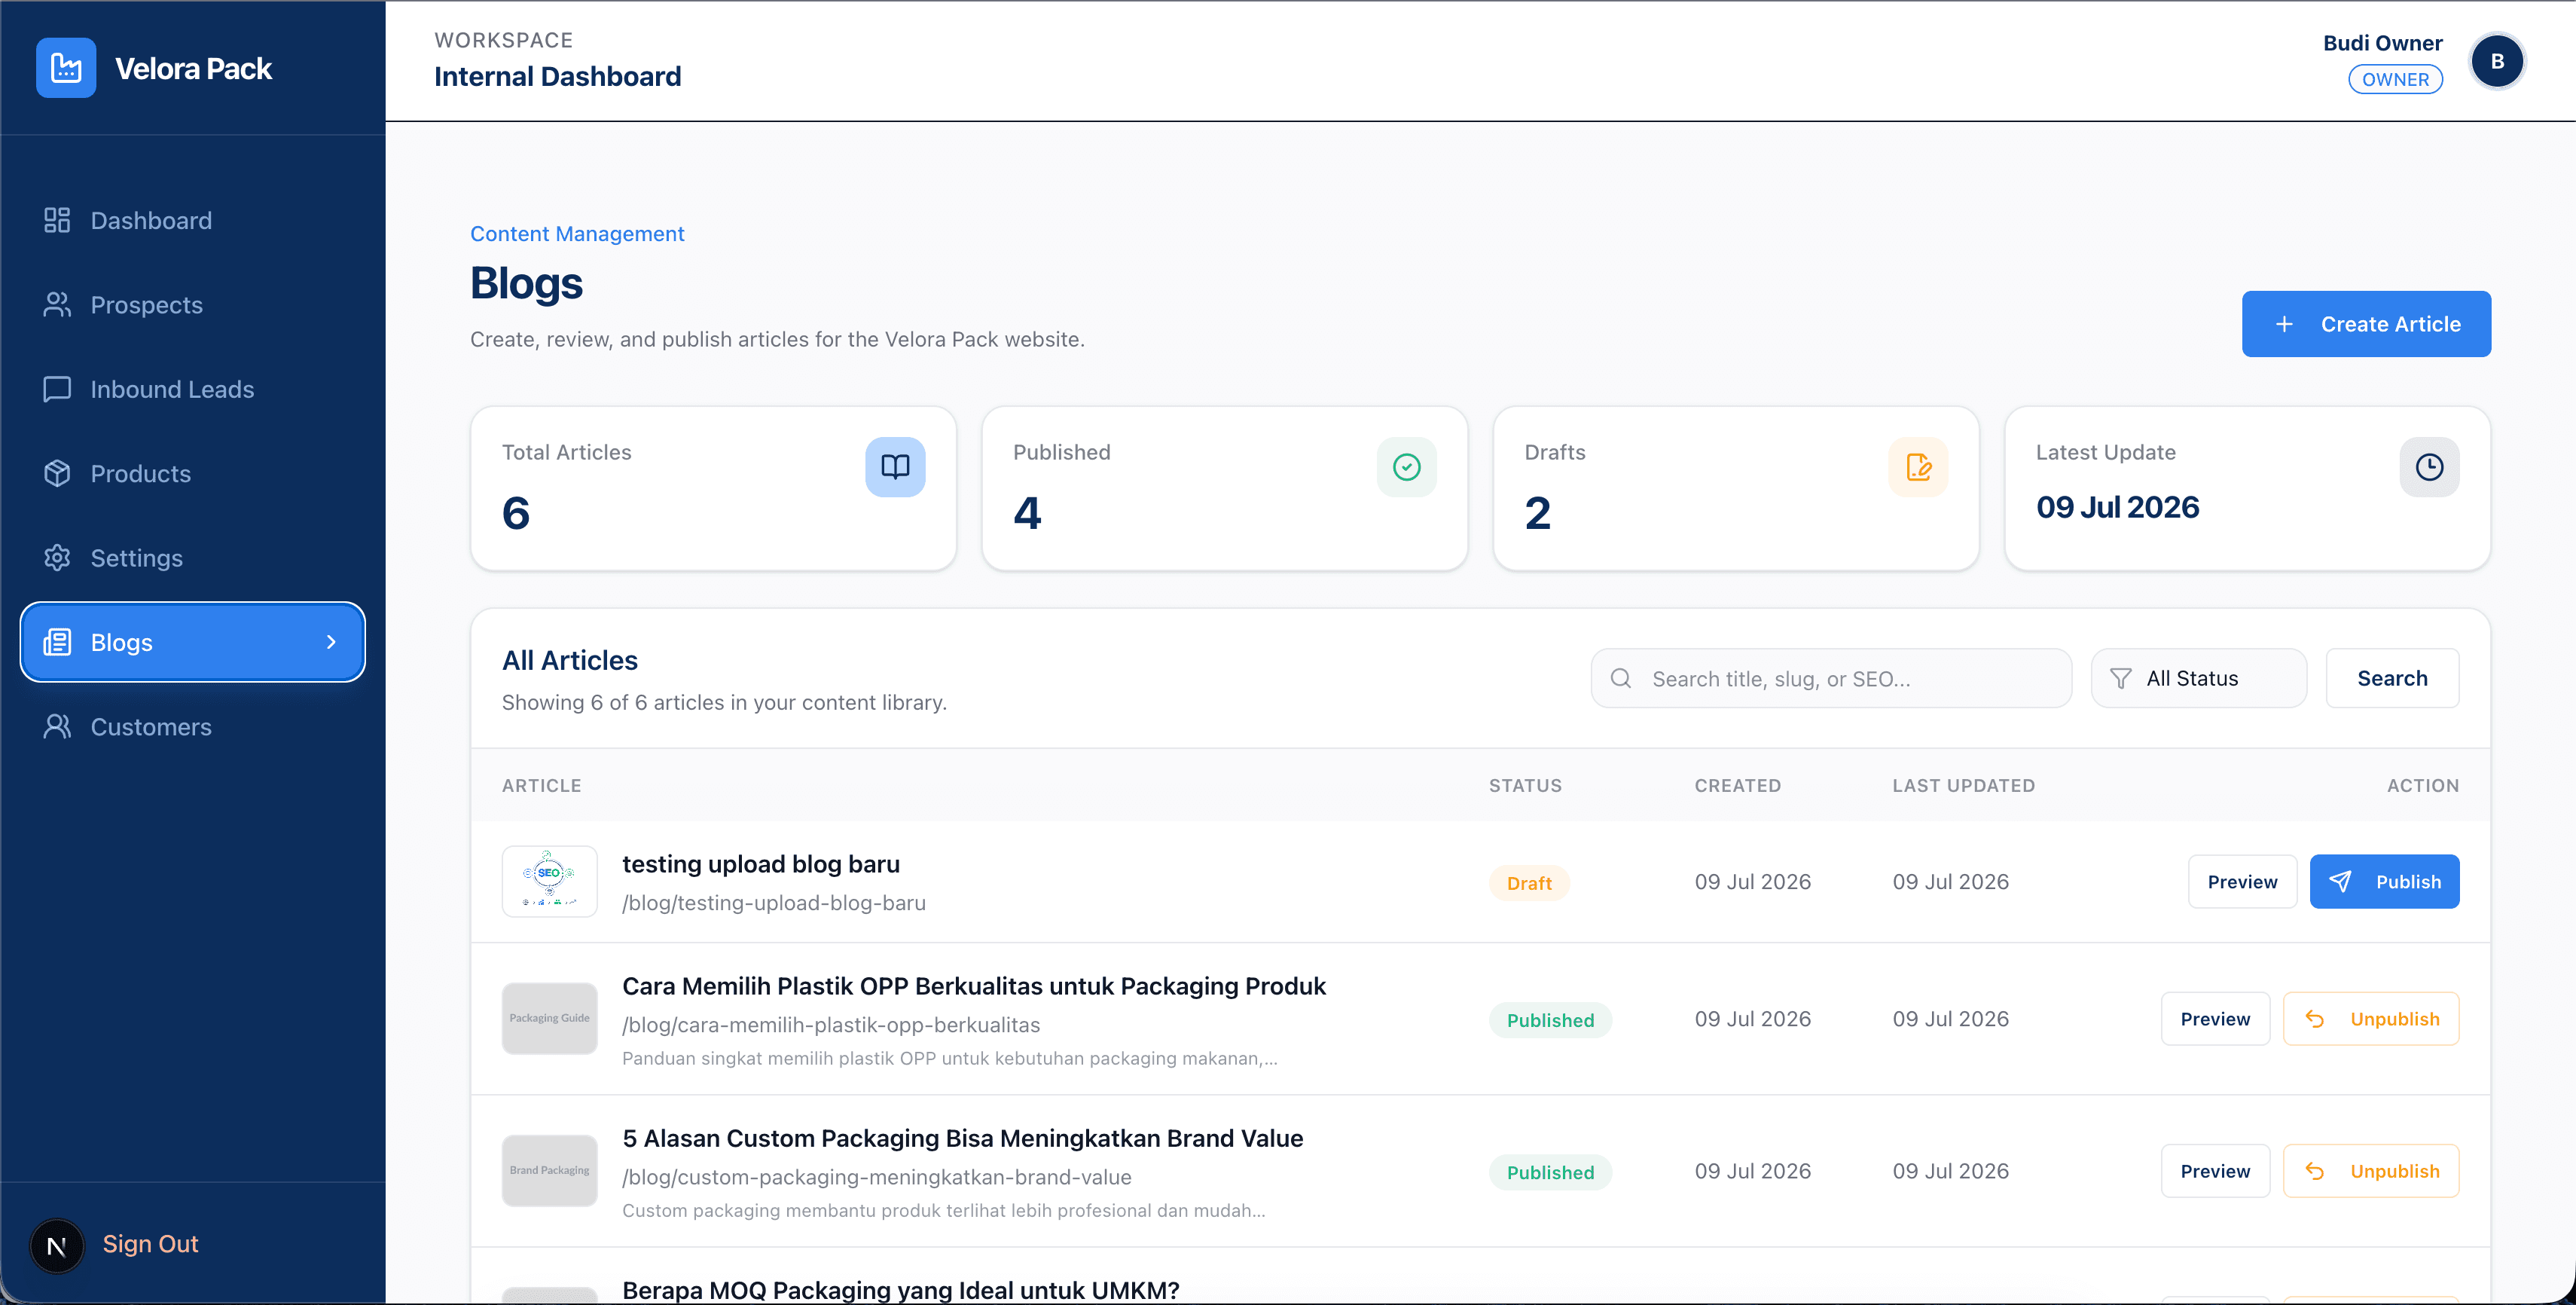Click the SEO thumbnail of testing upload article
This screenshot has height=1305, width=2576.
click(x=549, y=881)
